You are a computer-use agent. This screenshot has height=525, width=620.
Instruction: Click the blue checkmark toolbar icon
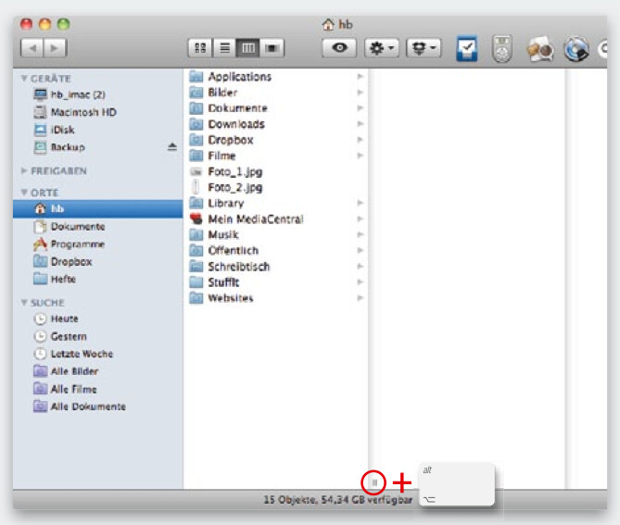point(466,48)
